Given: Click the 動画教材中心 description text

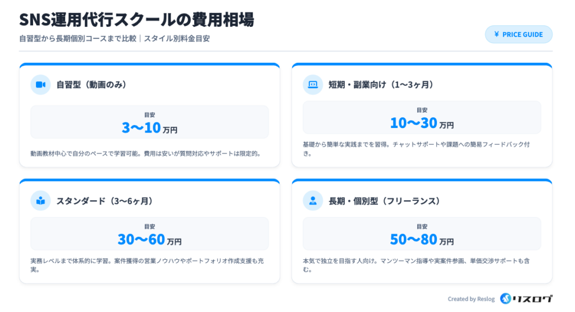Looking at the screenshot, I should coord(145,153).
